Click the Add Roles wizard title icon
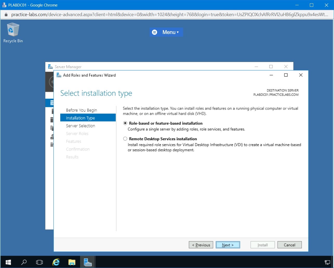This screenshot has height=268, width=334. click(59, 75)
